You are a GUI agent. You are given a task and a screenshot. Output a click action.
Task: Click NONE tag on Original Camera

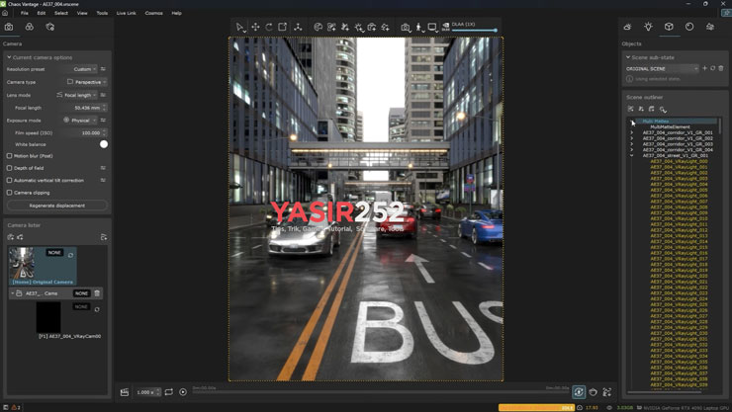[x=54, y=253]
